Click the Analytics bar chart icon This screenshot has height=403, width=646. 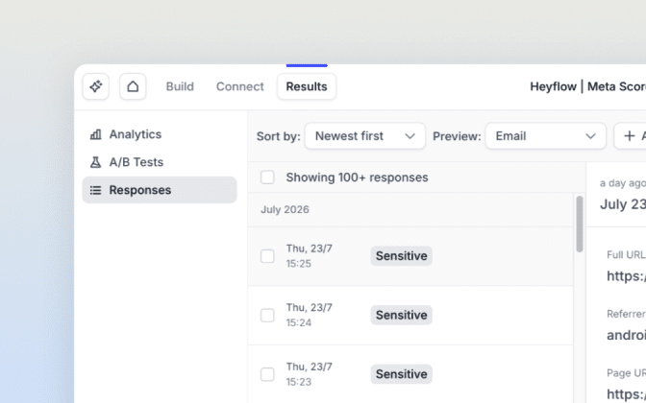[x=95, y=134]
